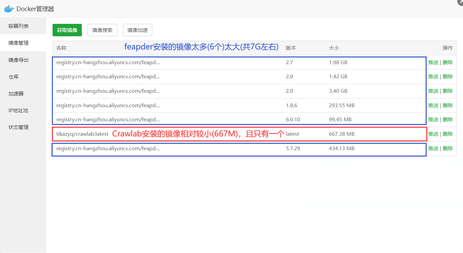Switch to 镜像导出 sidebar tab

[x=19, y=60]
